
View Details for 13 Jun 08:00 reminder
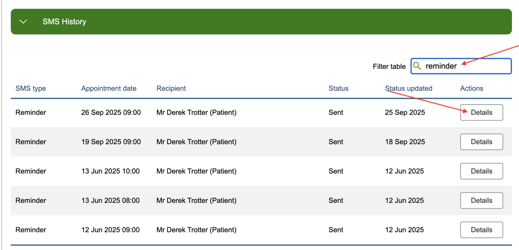(x=481, y=200)
